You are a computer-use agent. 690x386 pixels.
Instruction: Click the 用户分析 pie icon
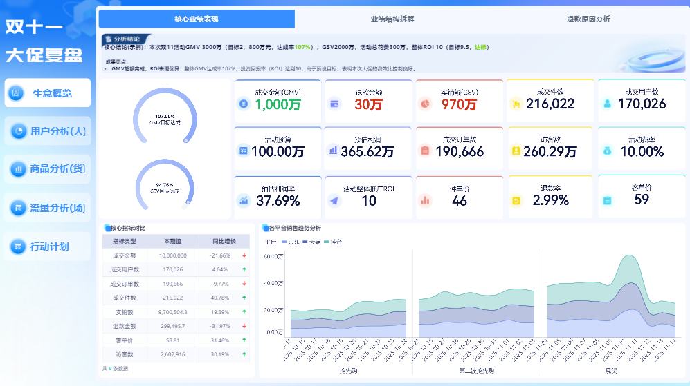coord(19,131)
